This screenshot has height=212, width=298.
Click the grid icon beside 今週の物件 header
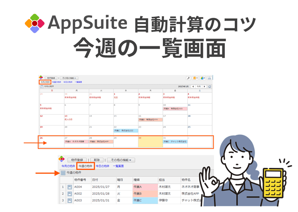(63, 173)
